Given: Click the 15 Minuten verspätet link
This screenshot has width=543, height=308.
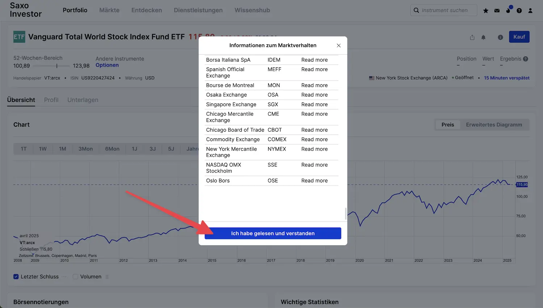Looking at the screenshot, I should coord(507,78).
